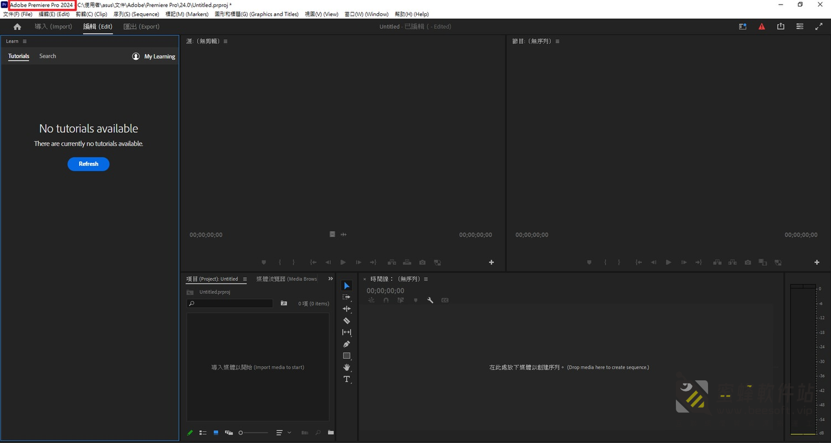Open the Program monitor panel menu
Viewport: 831px width, 443px height.
pos(557,41)
